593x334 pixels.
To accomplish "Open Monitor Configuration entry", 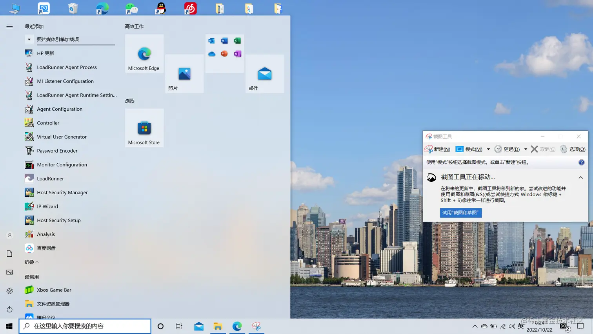I will pyautogui.click(x=70, y=165).
